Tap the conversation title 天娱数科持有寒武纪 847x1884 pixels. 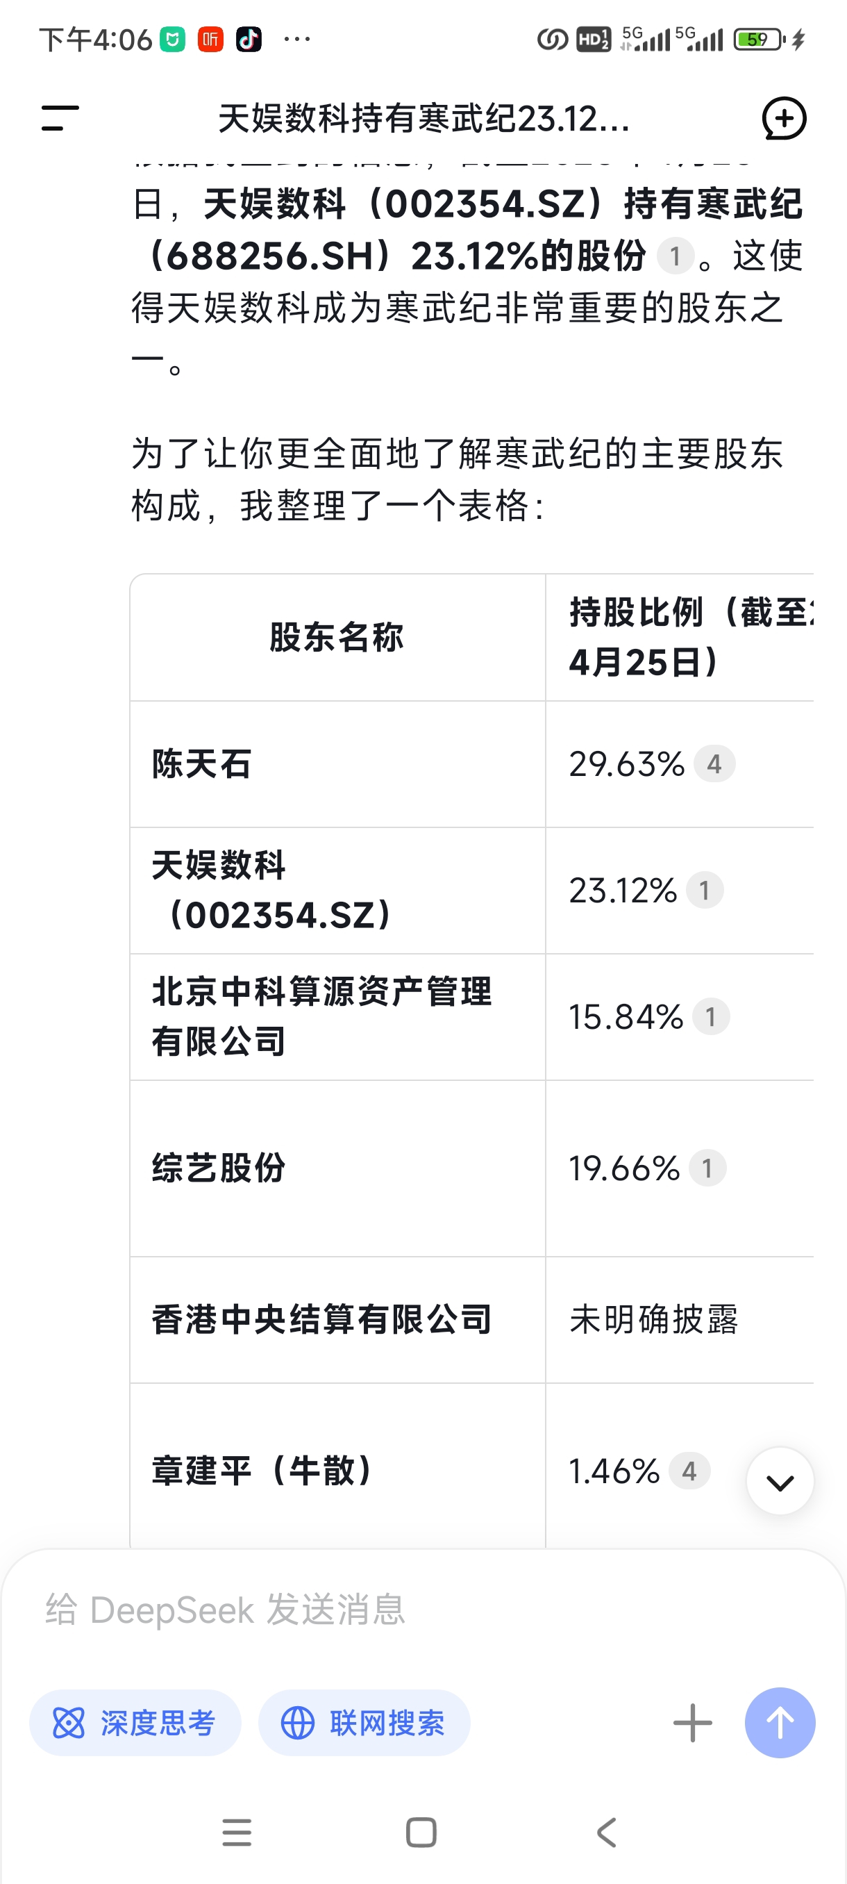[x=424, y=118]
